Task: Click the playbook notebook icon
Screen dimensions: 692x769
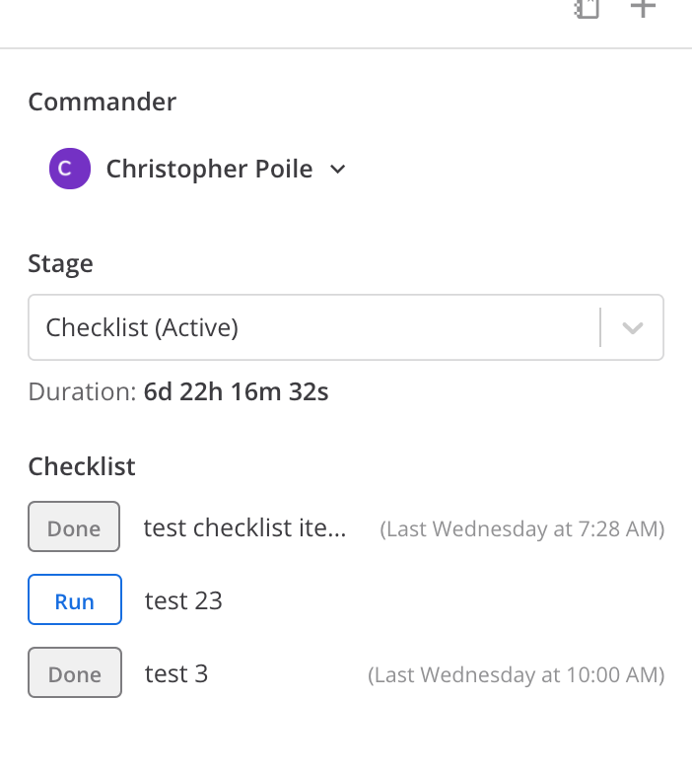Action: point(588,9)
